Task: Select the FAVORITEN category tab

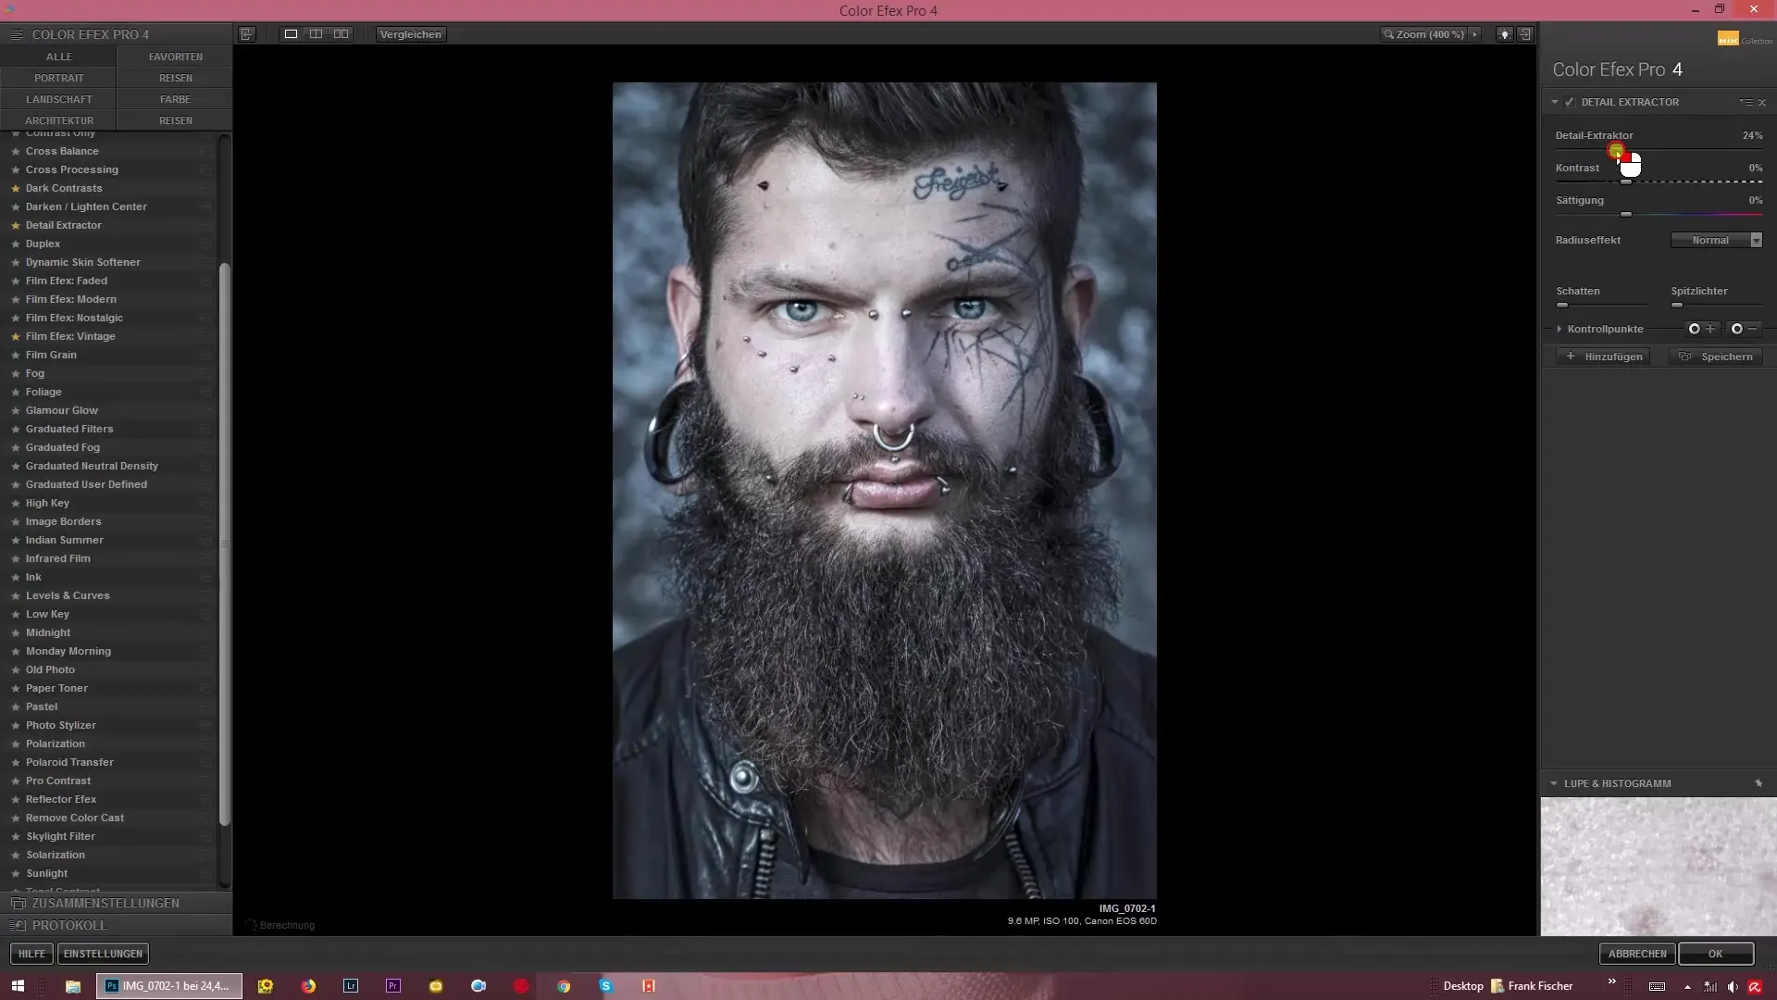Action: (x=175, y=56)
